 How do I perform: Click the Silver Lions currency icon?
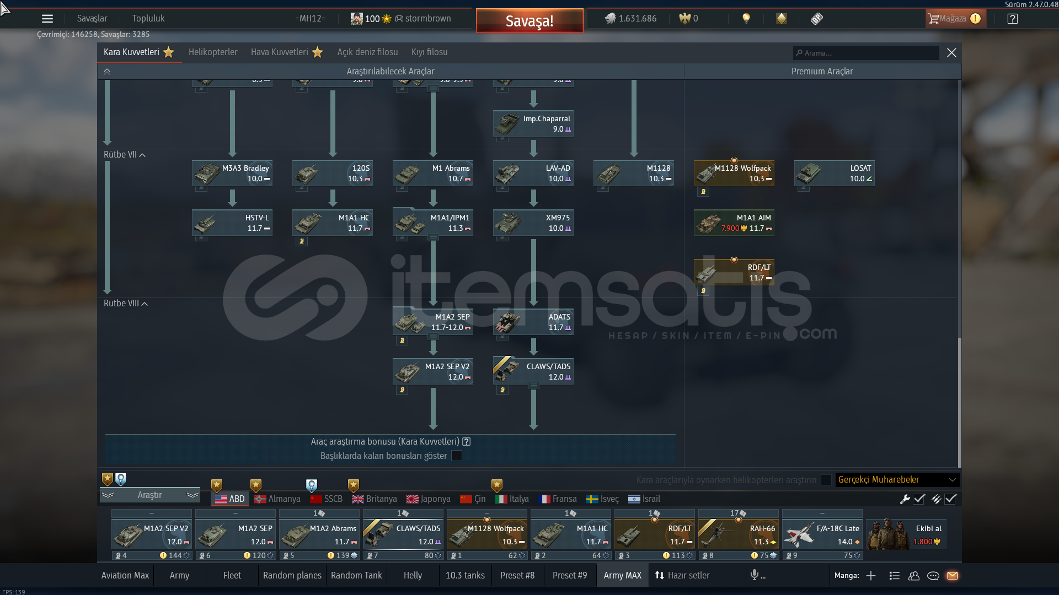tap(610, 19)
